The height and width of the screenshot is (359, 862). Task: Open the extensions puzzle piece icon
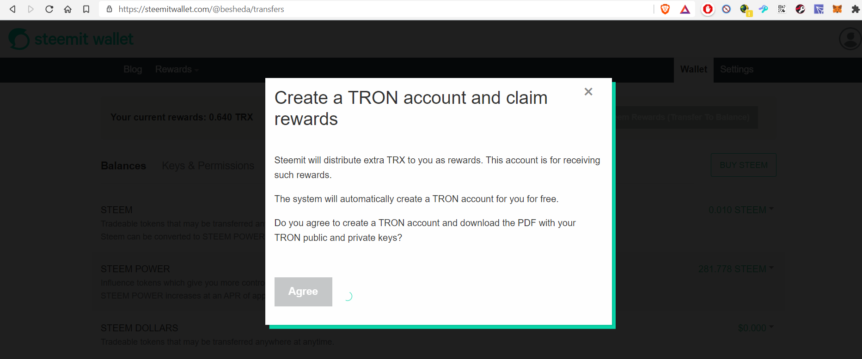pos(855,9)
